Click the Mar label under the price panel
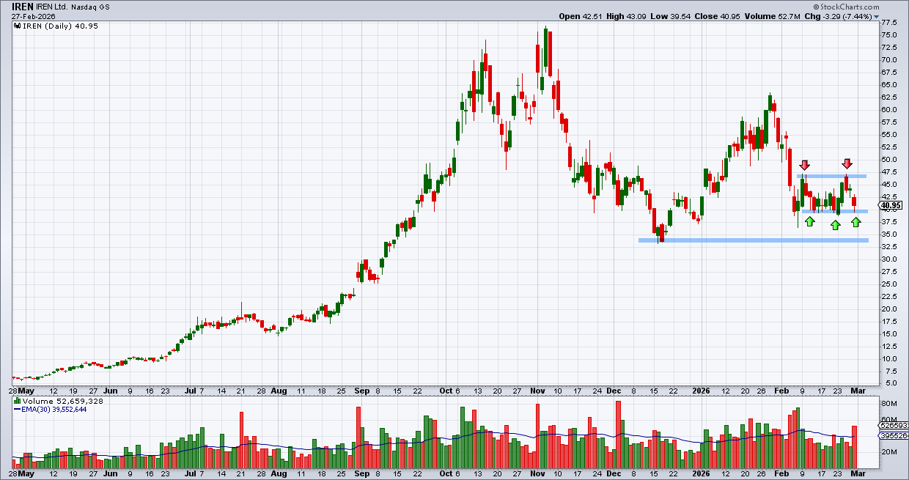 [x=859, y=392]
